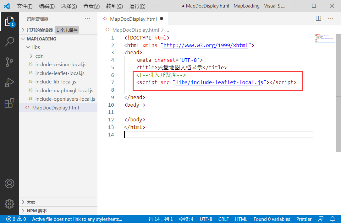Open the Accounts menu icon
Image resolution: width=341 pixels, height=223 pixels.
[x=9, y=183]
